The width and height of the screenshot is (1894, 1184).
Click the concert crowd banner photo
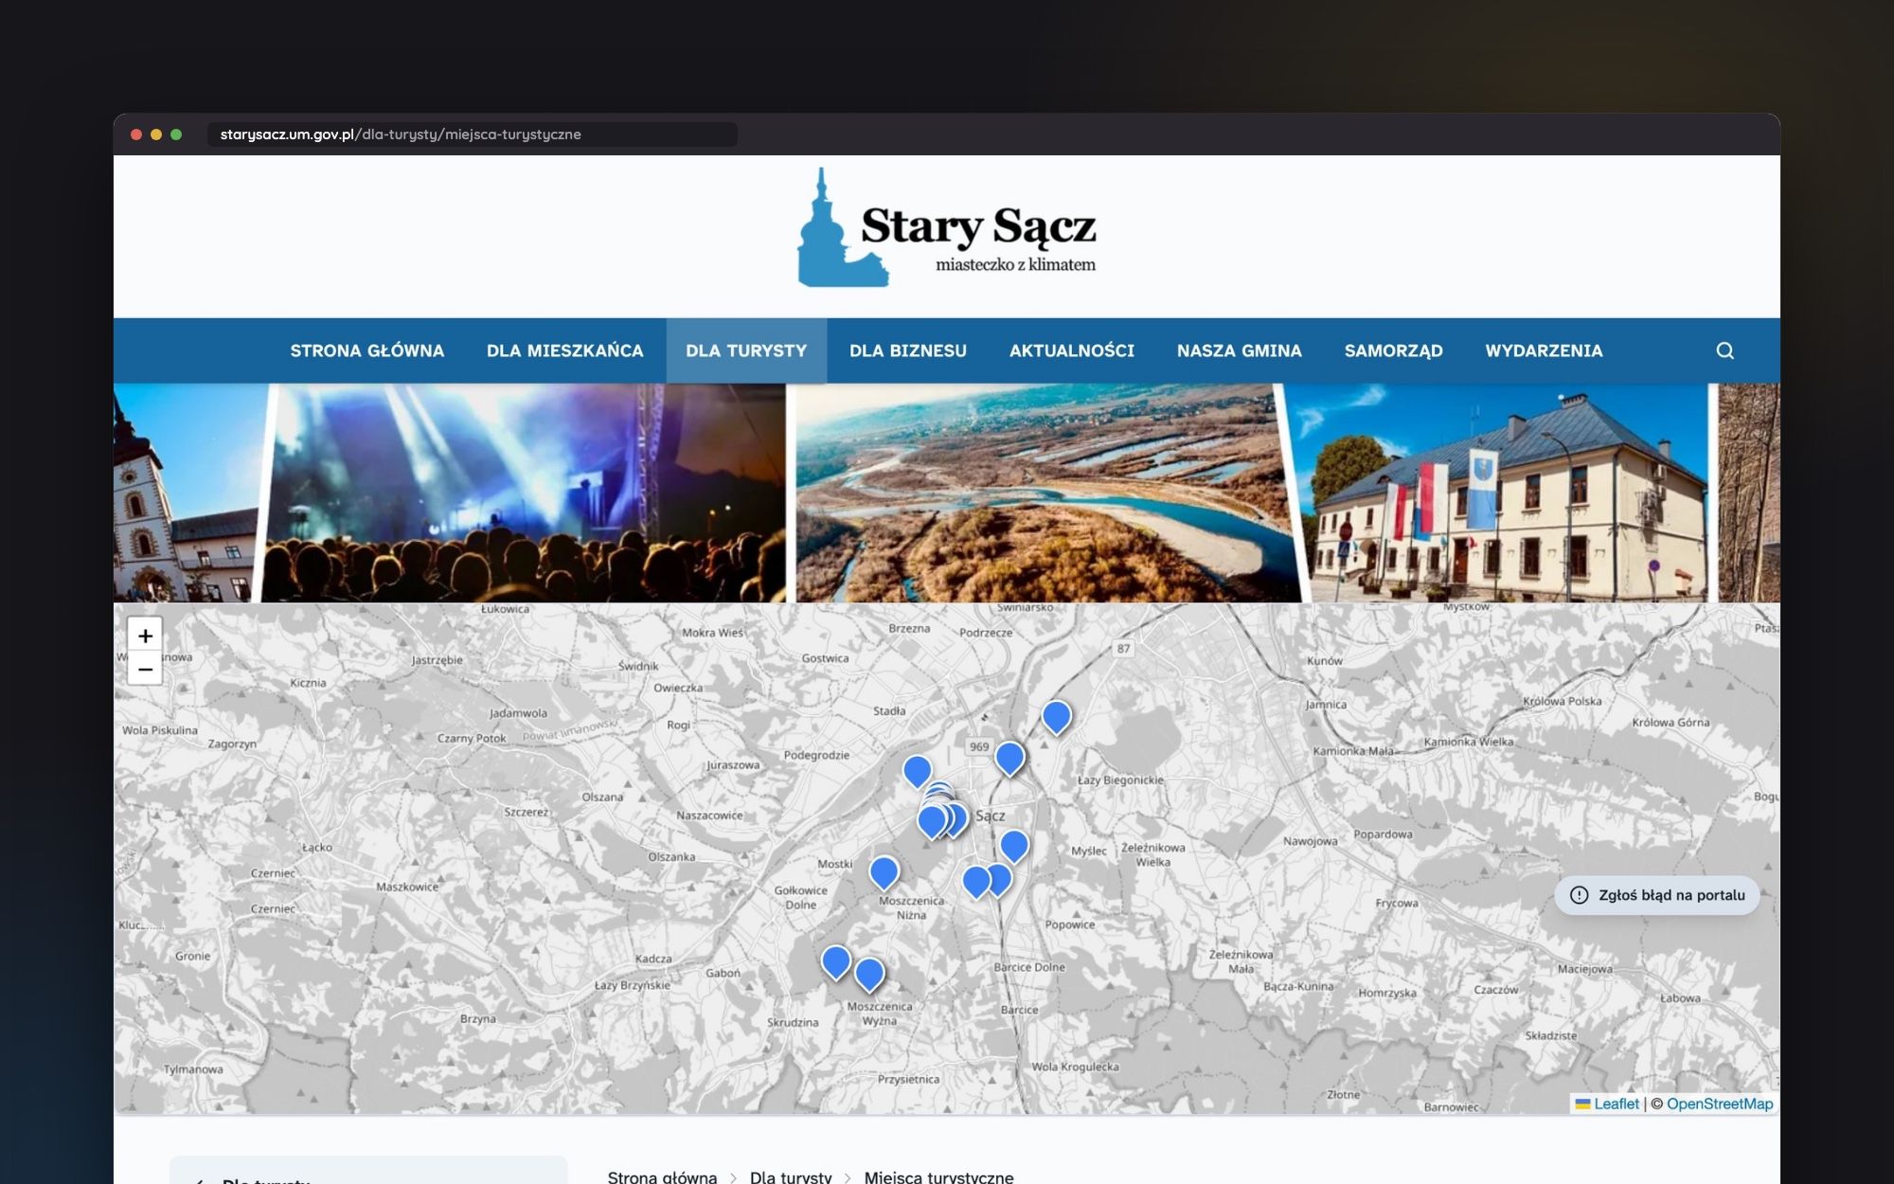click(524, 493)
